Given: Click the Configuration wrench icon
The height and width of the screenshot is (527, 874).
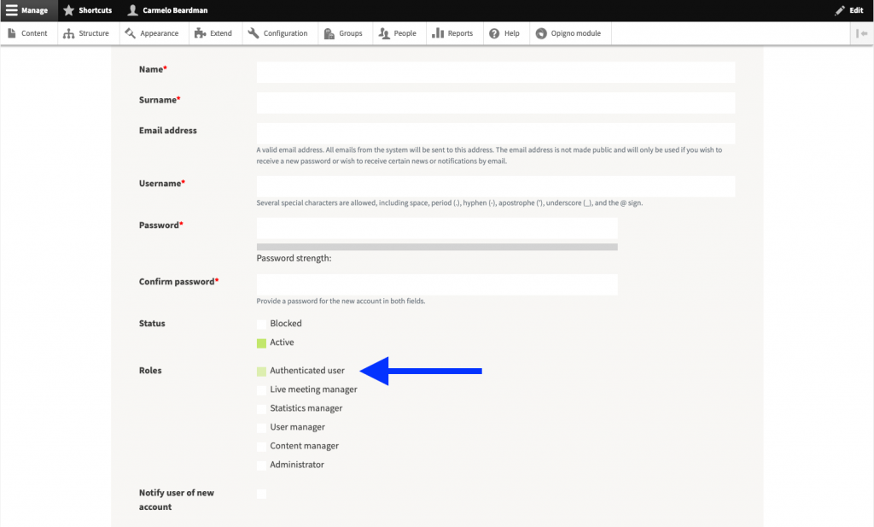Looking at the screenshot, I should [x=253, y=33].
